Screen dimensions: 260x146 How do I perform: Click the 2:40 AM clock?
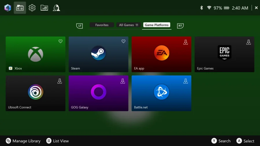[x=240, y=8]
